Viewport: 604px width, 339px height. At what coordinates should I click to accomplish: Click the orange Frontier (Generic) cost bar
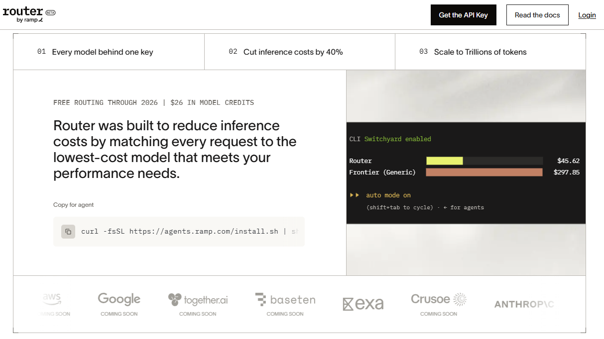[484, 172]
